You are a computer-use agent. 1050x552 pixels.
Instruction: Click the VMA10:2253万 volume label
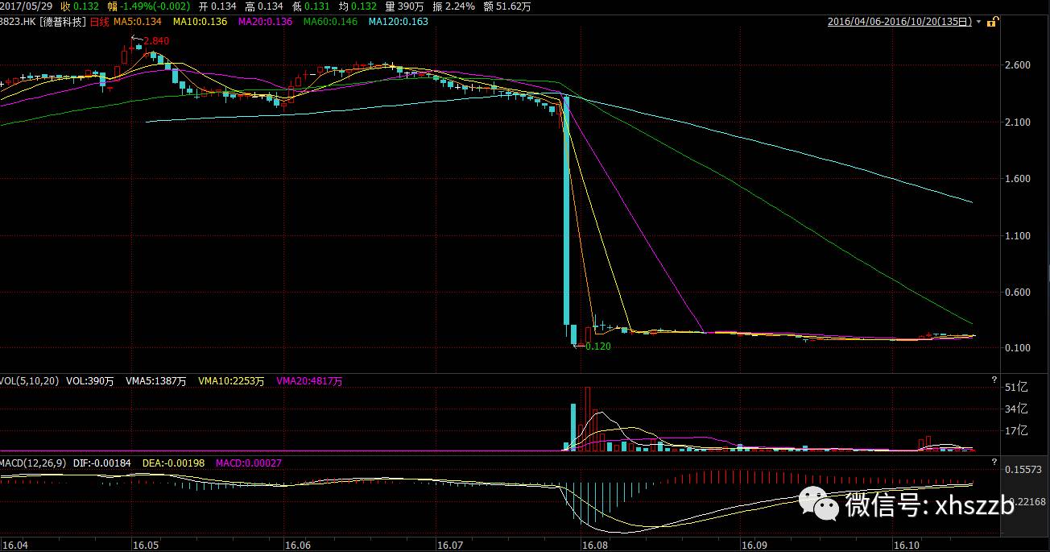230,381
